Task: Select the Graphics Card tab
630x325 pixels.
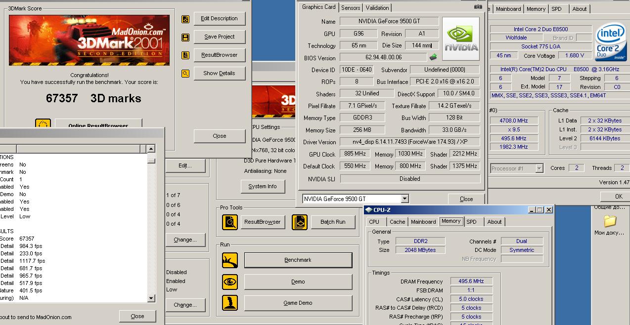Action: pos(318,7)
